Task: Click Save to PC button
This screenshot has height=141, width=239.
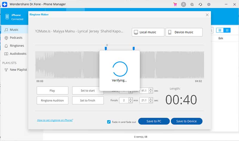Action: (154, 121)
